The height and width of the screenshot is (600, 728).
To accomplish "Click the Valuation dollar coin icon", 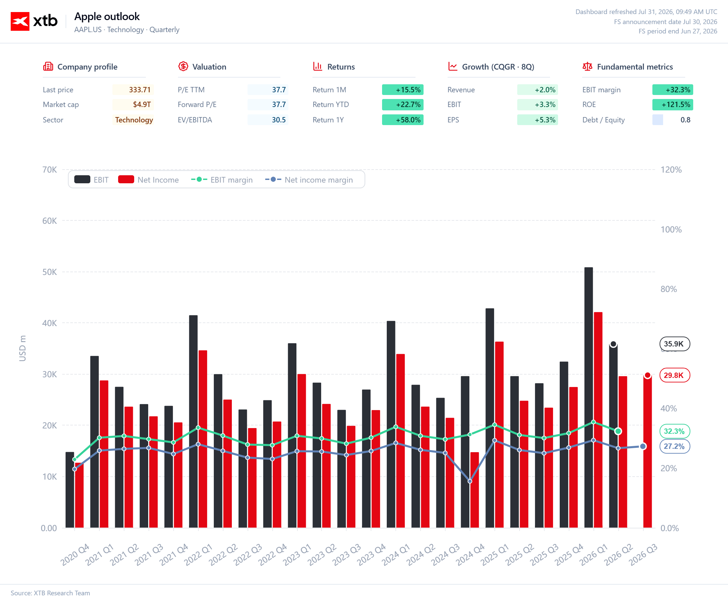I will [x=183, y=66].
